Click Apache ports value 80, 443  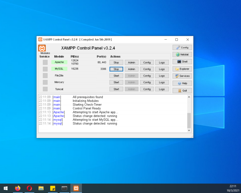click(x=102, y=62)
